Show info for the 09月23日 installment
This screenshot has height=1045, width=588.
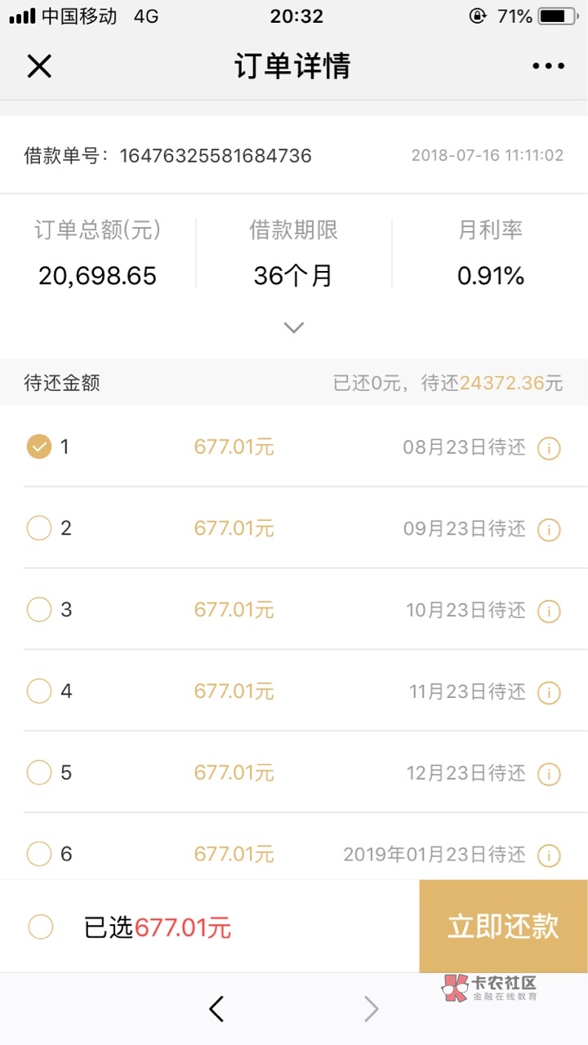(x=549, y=530)
